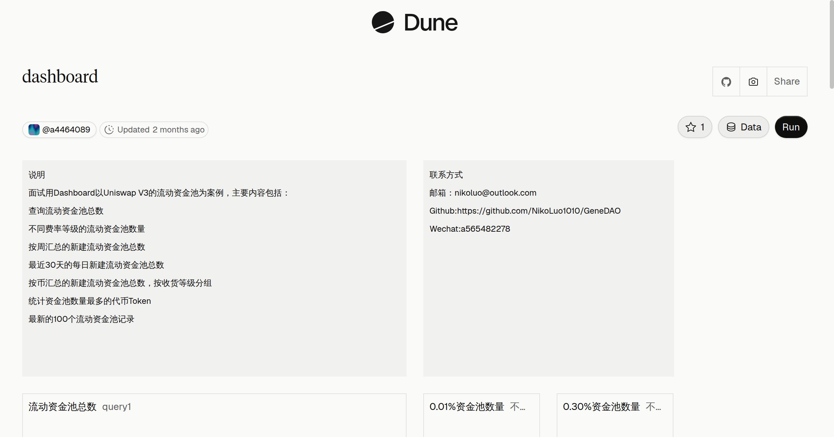The image size is (834, 437).
Task: Click the 最近30天的每日新建流动资金池总数 line
Action: (x=96, y=265)
